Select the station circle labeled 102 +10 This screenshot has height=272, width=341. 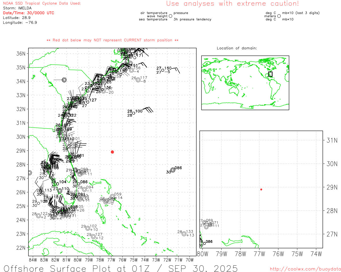tap(88, 228)
